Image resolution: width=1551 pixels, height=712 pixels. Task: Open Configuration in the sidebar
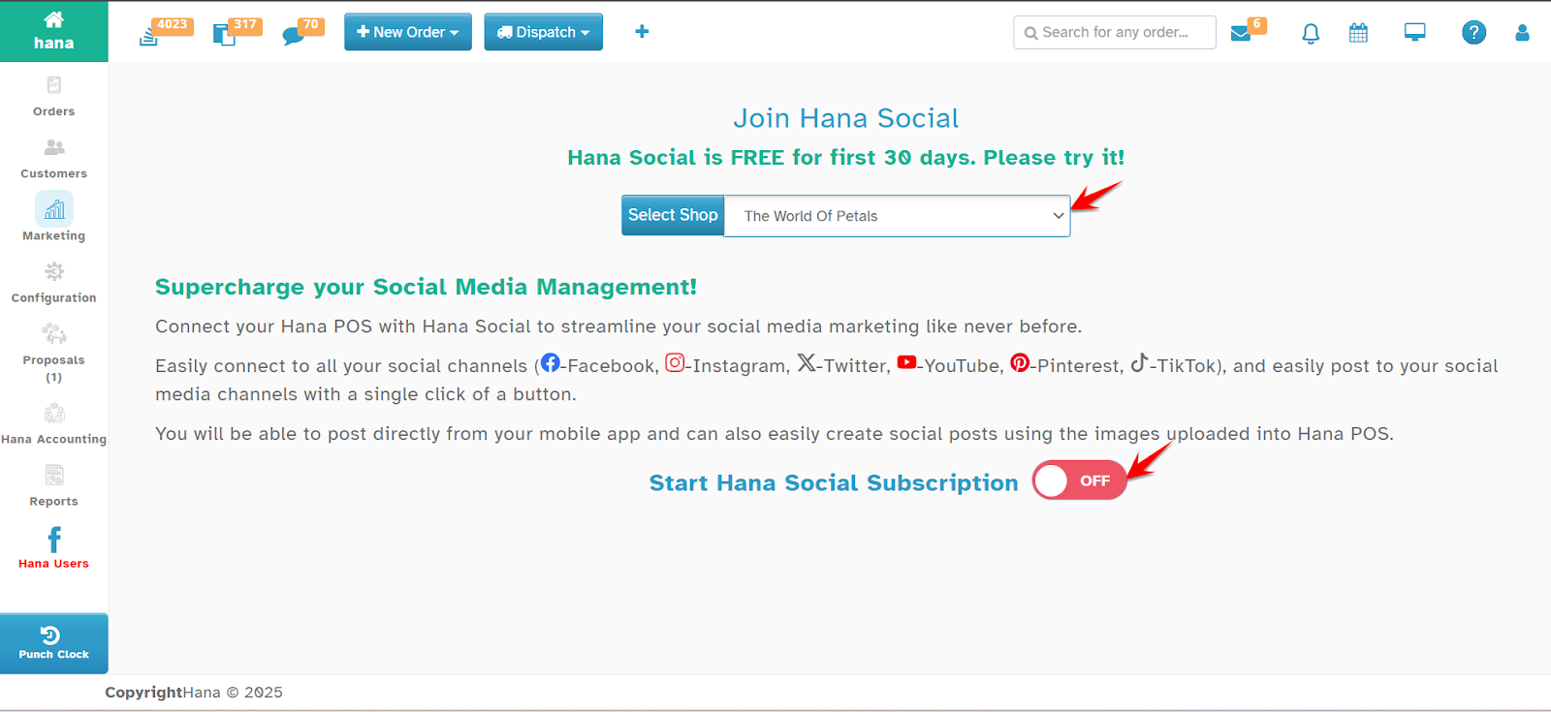pos(54,283)
